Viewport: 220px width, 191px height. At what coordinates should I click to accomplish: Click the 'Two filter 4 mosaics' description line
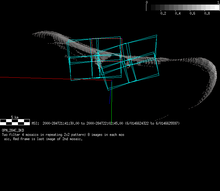click(63, 135)
